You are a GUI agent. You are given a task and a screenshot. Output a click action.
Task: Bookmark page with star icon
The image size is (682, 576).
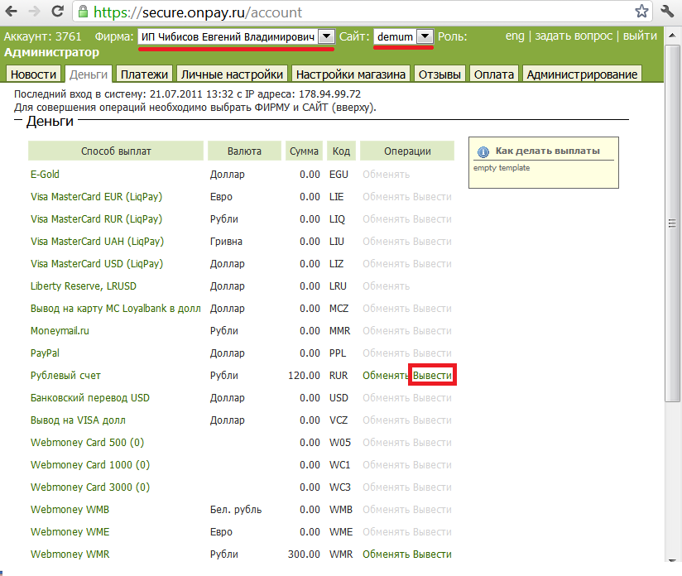[x=641, y=12]
